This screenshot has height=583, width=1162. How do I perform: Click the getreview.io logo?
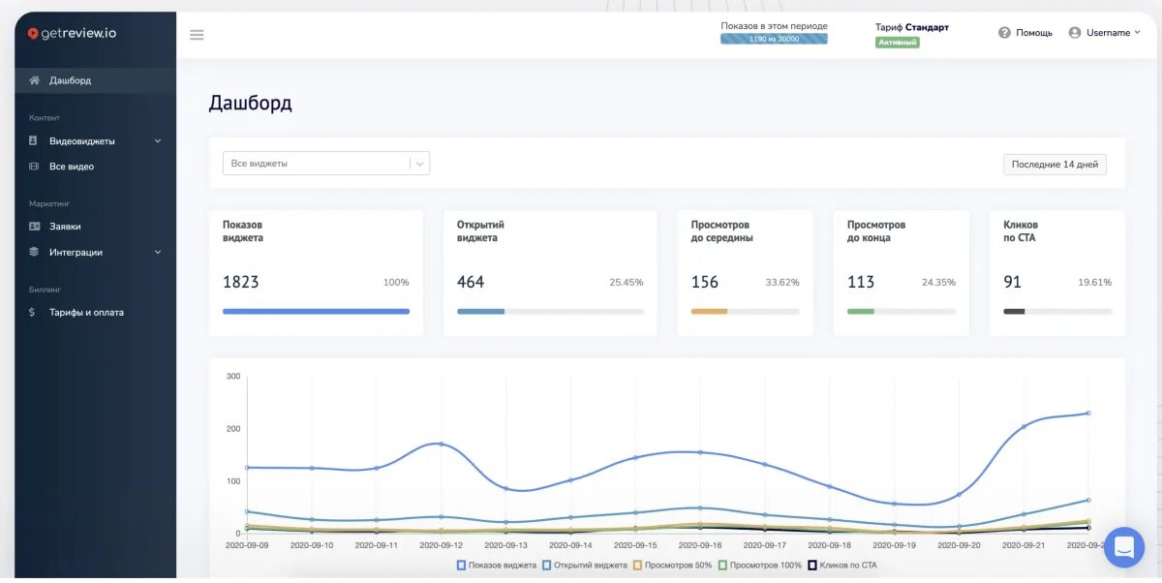(72, 33)
